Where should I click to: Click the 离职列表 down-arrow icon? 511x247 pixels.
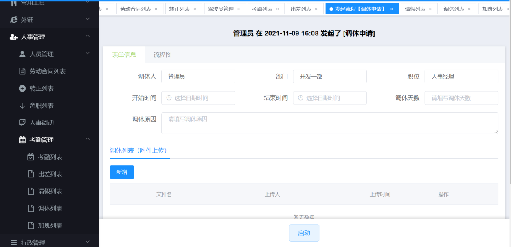pos(22,106)
